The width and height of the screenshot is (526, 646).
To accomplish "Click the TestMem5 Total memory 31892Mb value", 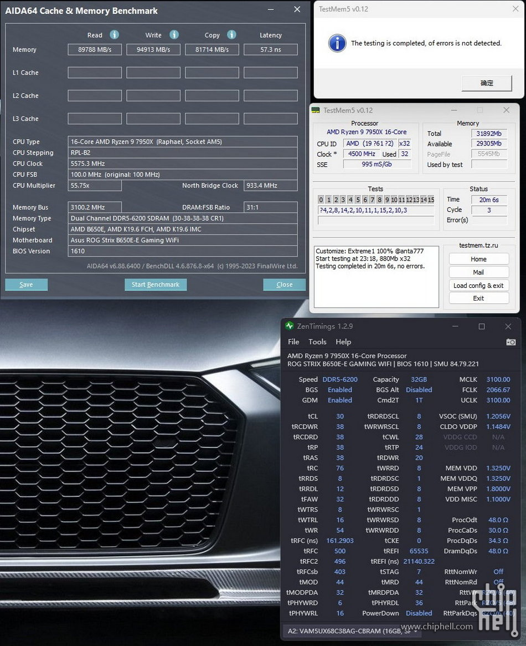I will [x=489, y=134].
